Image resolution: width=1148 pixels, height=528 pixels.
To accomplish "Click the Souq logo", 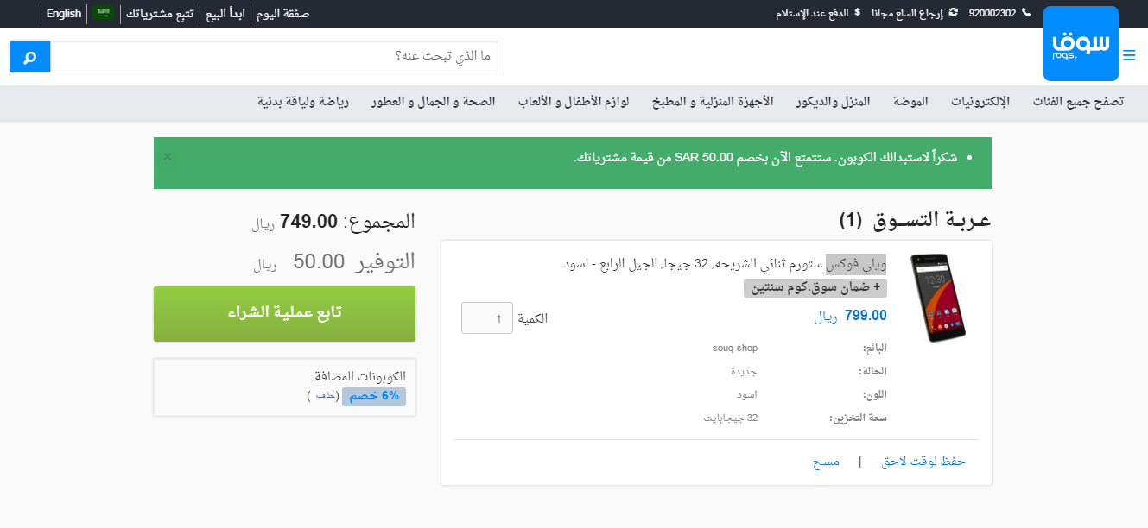I will pos(1081,44).
